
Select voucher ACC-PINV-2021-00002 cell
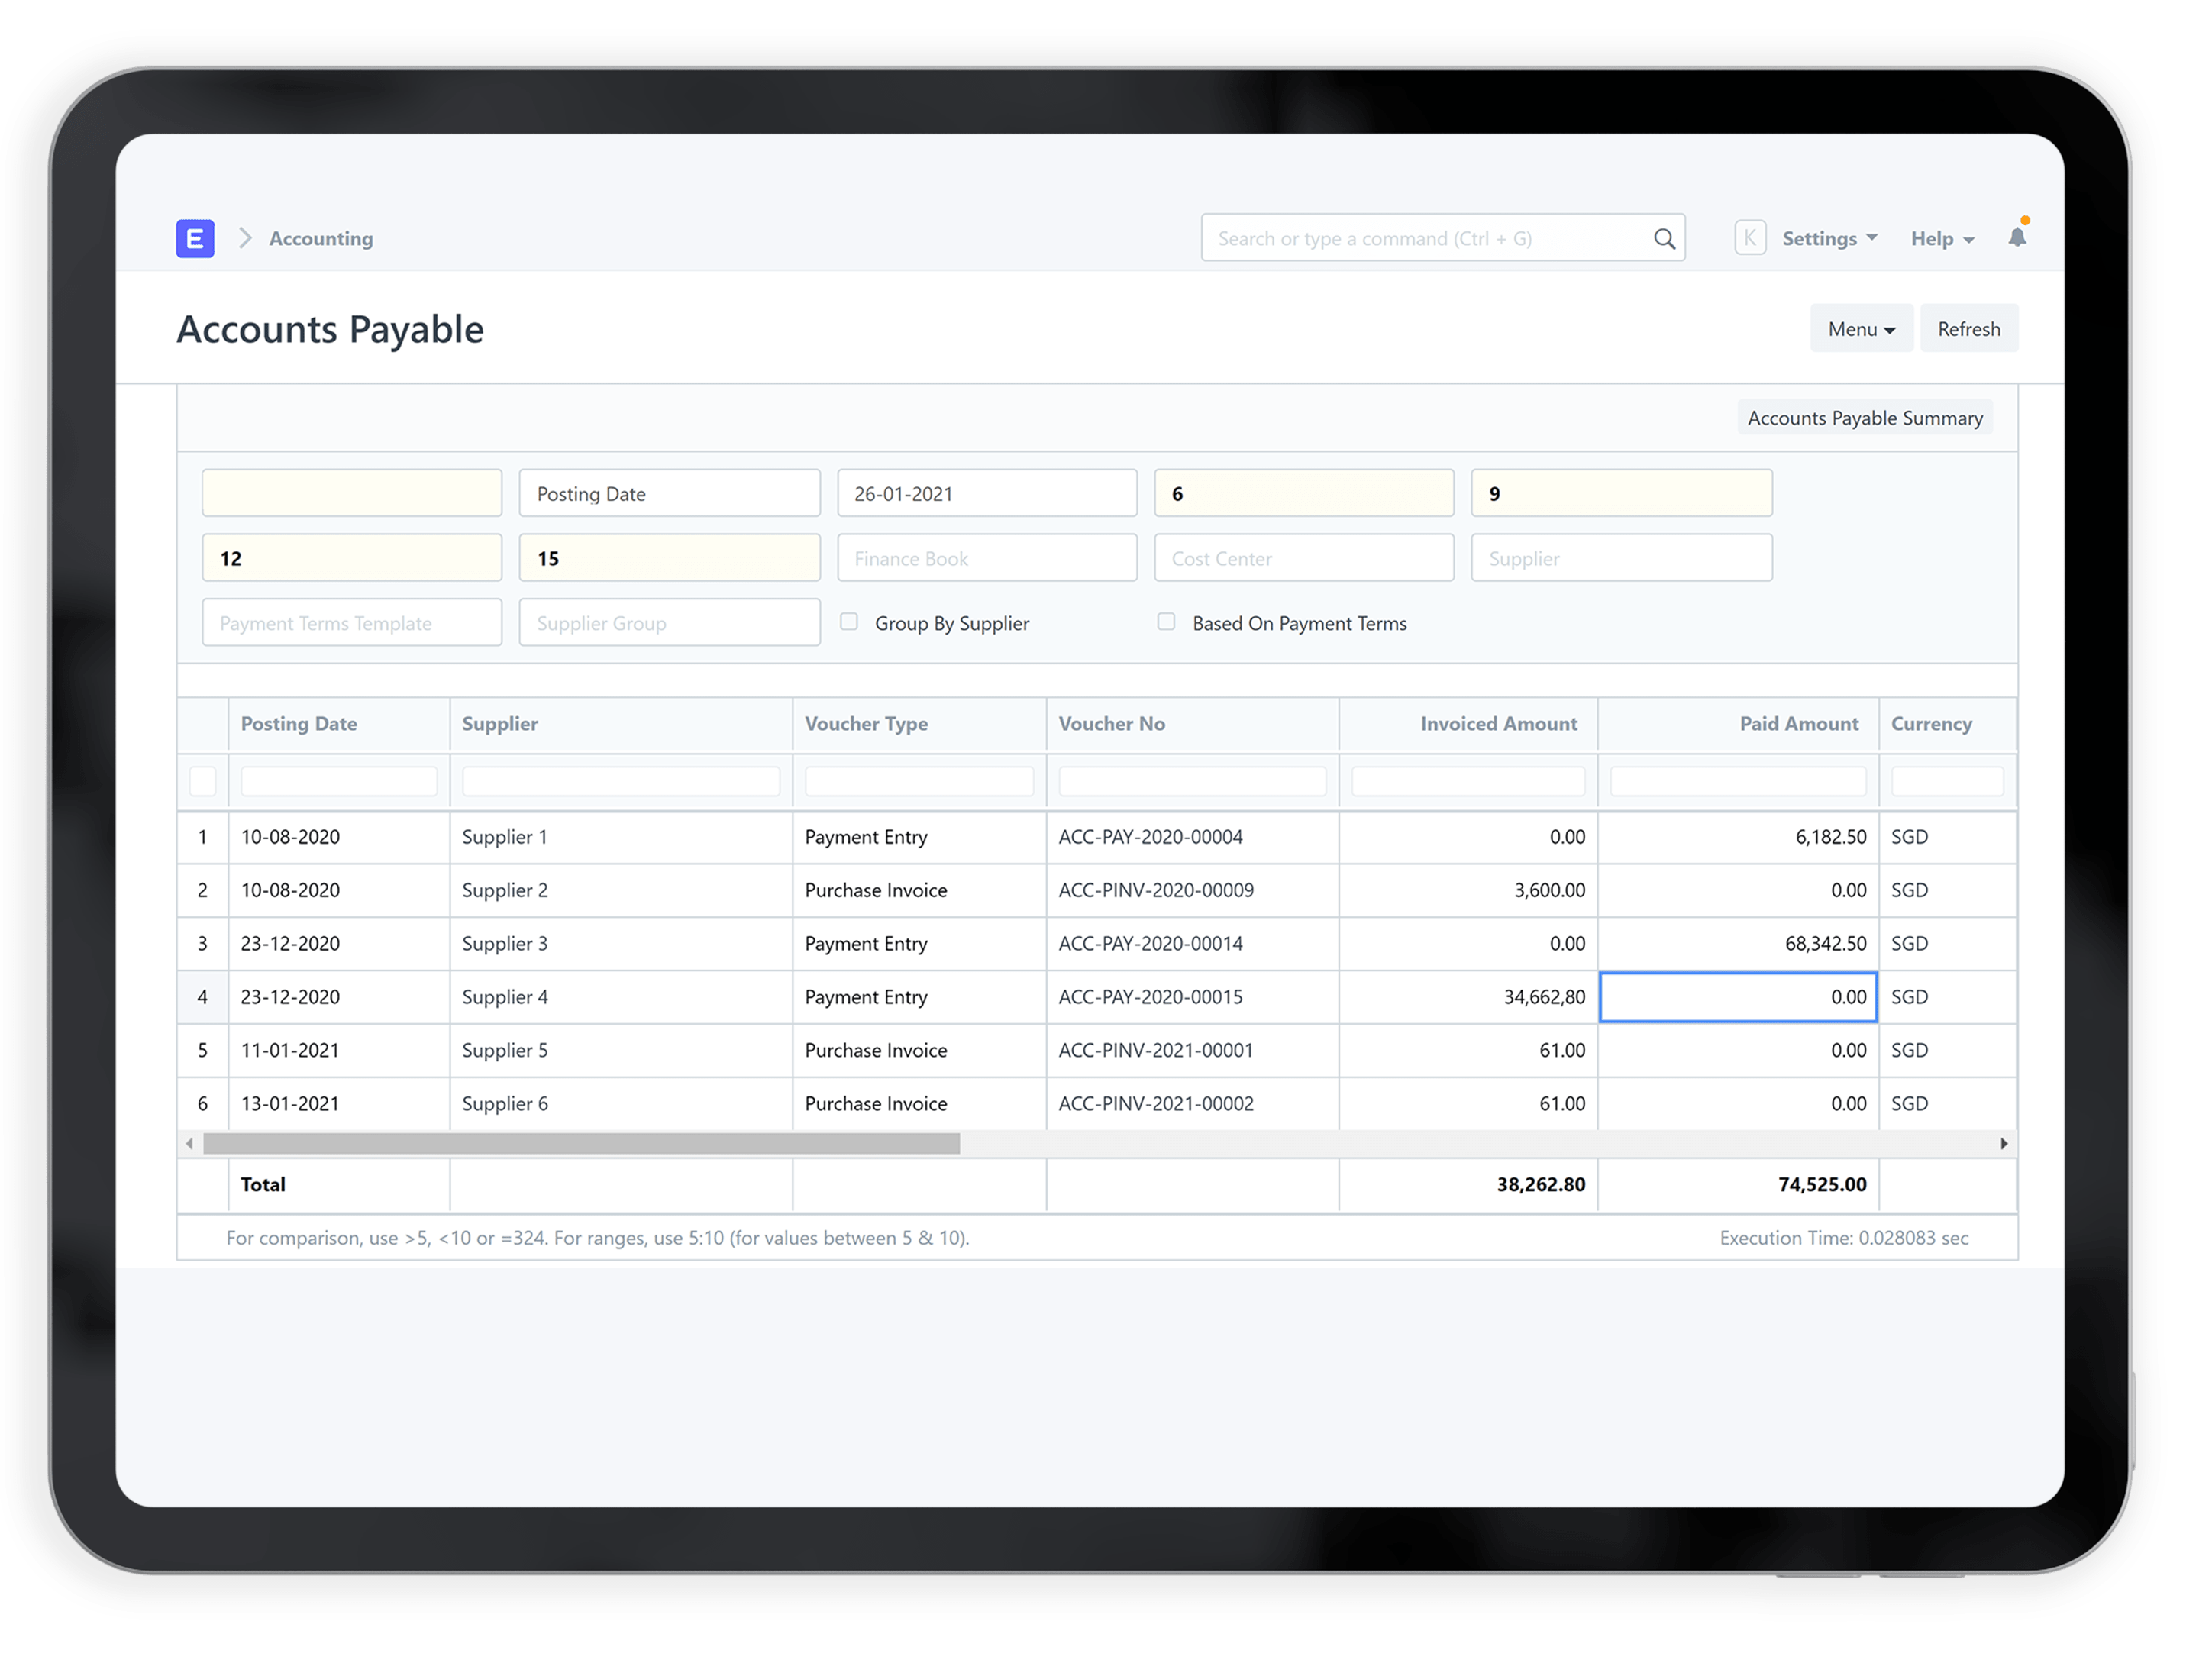point(1192,1103)
